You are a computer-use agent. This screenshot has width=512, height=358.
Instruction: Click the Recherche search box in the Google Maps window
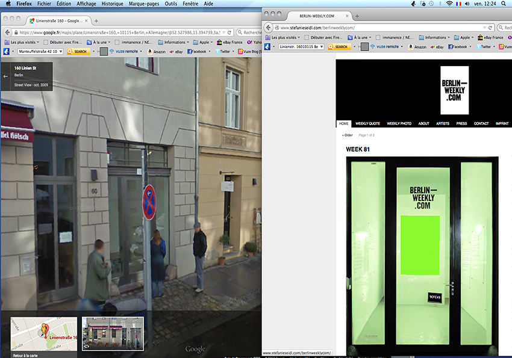pos(250,32)
